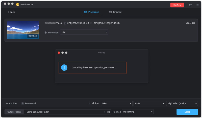Click Remove All with trash icon
Image resolution: width=202 pixels, height=118 pixels.
29,103
